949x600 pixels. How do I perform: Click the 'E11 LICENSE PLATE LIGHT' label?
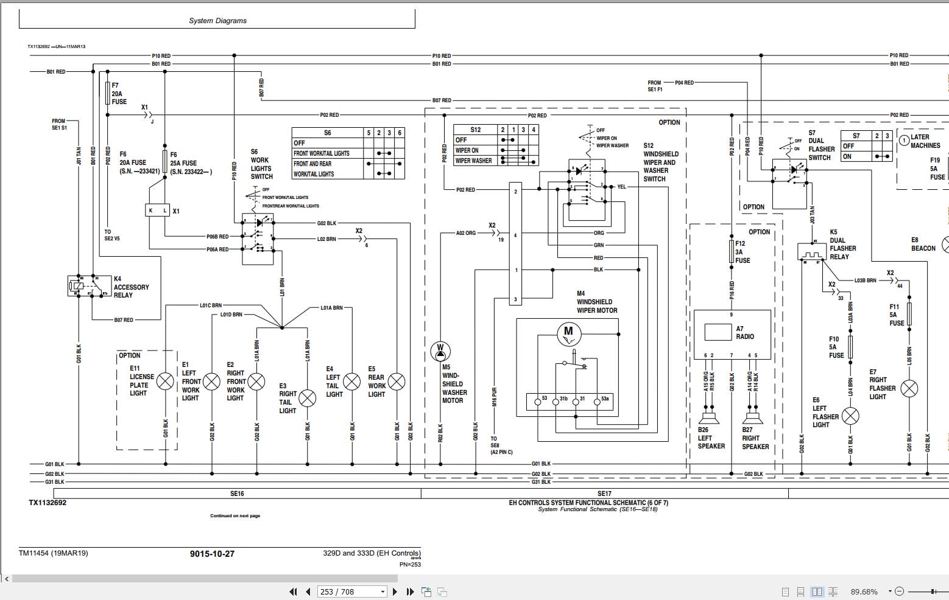[x=142, y=381]
